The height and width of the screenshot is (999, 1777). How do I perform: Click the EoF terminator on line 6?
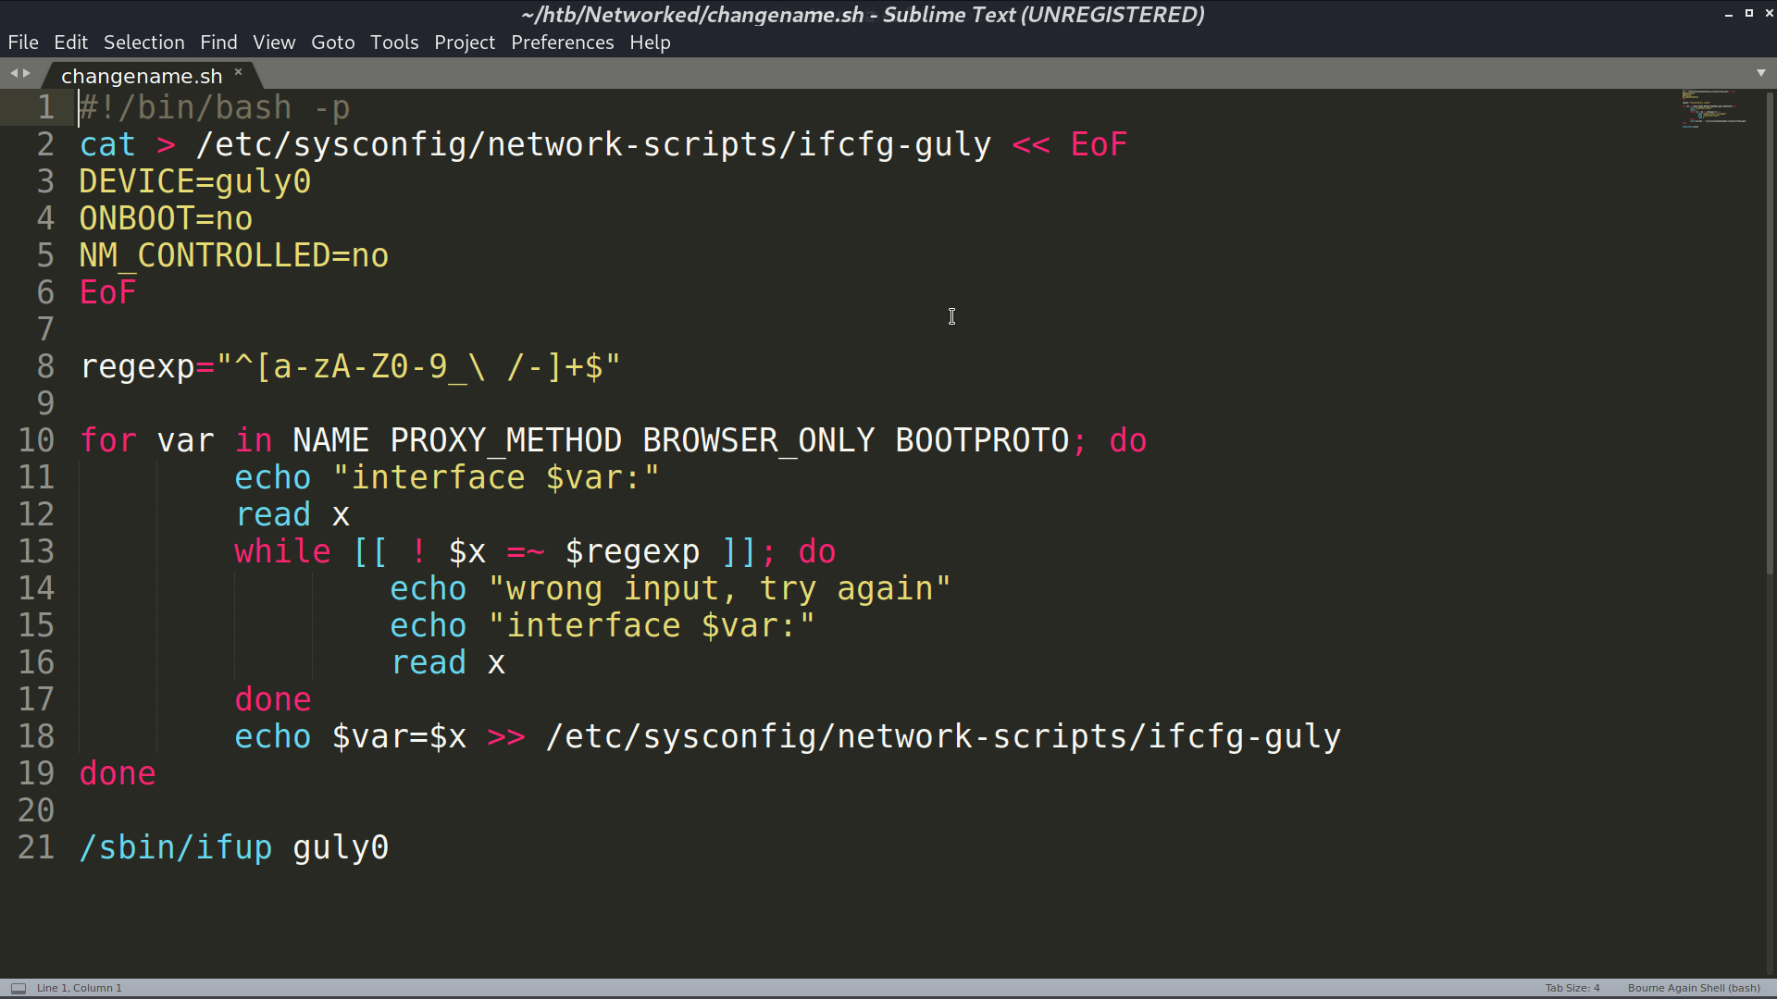pyautogui.click(x=107, y=292)
